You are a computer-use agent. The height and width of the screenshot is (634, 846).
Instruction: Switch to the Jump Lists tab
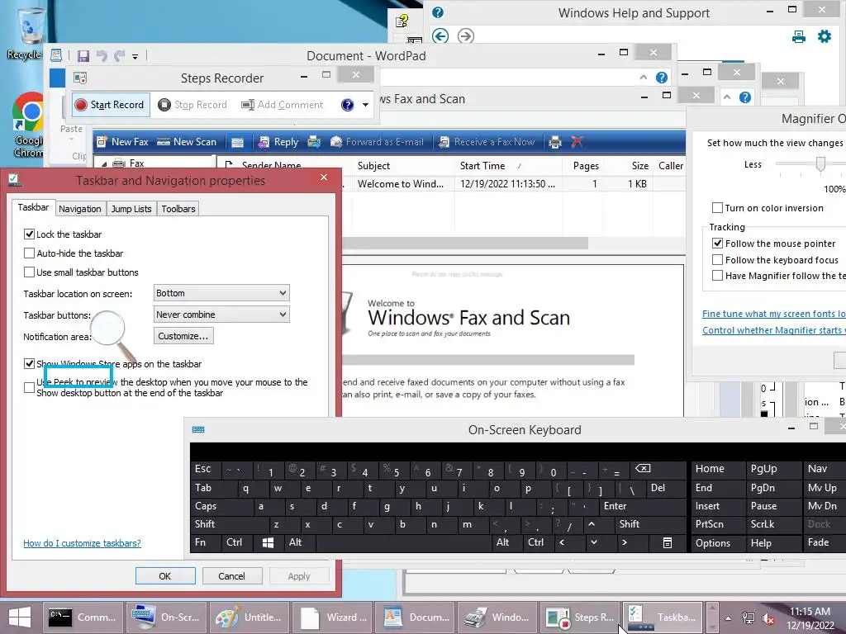point(131,209)
